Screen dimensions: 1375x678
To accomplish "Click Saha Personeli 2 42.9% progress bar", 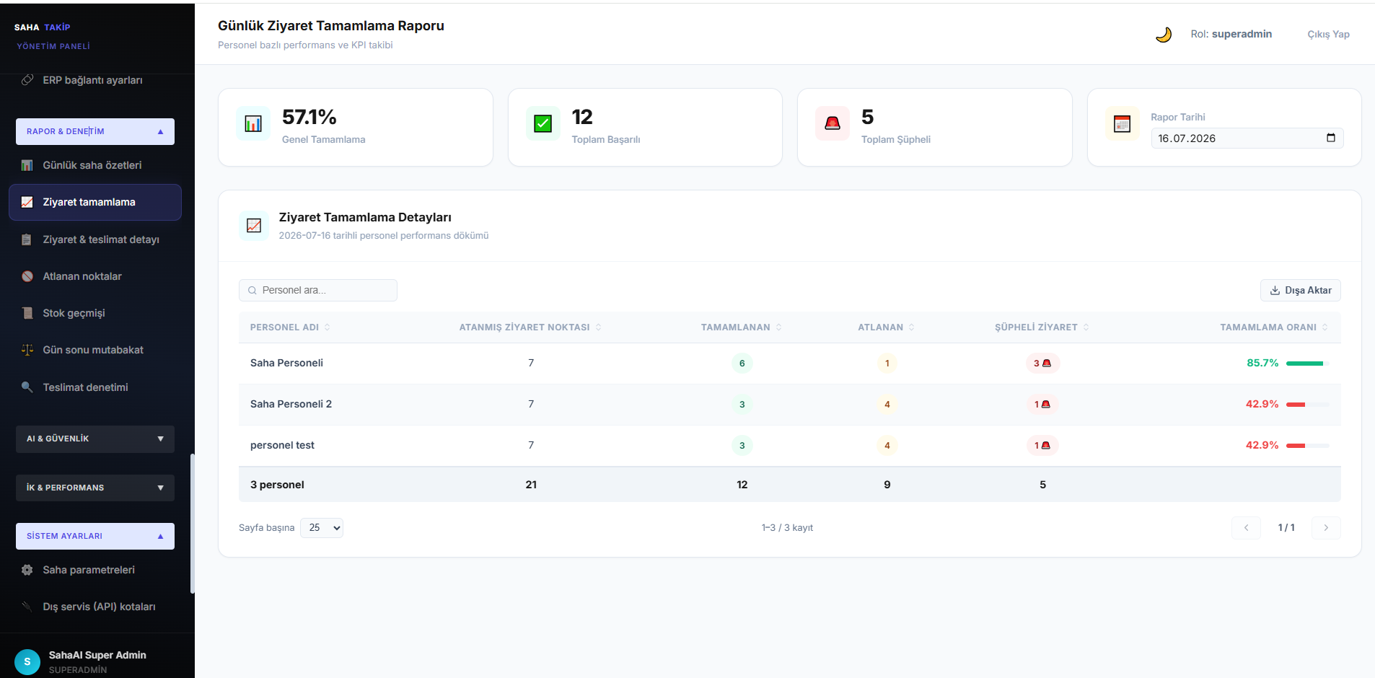I will 1307,405.
